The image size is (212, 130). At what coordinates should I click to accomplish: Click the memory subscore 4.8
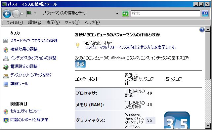pos(149,105)
